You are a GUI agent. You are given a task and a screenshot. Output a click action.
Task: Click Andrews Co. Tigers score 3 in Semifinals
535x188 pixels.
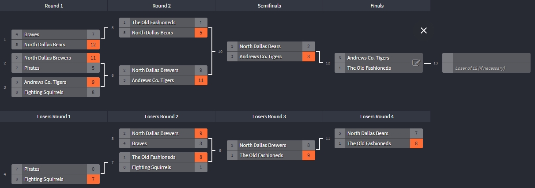click(309, 56)
